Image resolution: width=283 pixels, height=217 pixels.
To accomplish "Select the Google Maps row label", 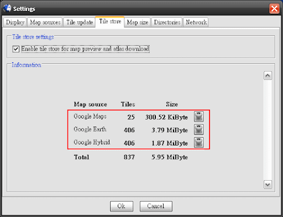I will (90, 117).
